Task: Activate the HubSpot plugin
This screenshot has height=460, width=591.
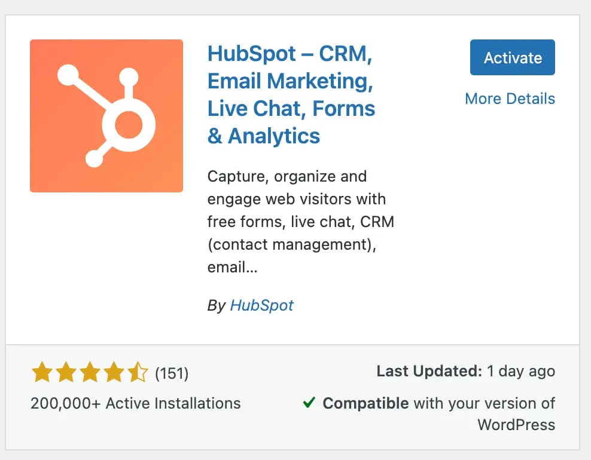Action: tap(512, 57)
